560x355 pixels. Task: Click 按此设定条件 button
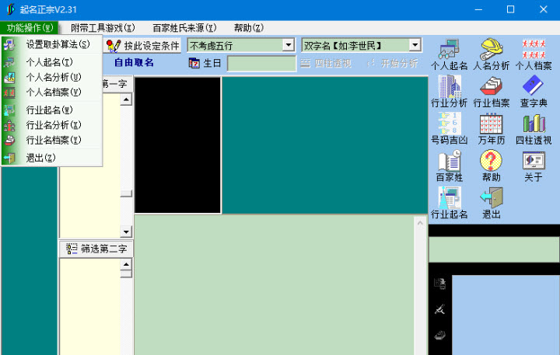143,45
